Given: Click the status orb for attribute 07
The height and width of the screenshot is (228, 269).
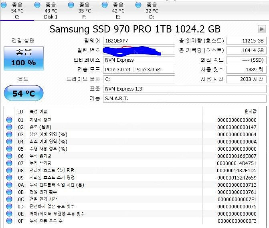Looking at the screenshot, I should pos(9,163).
